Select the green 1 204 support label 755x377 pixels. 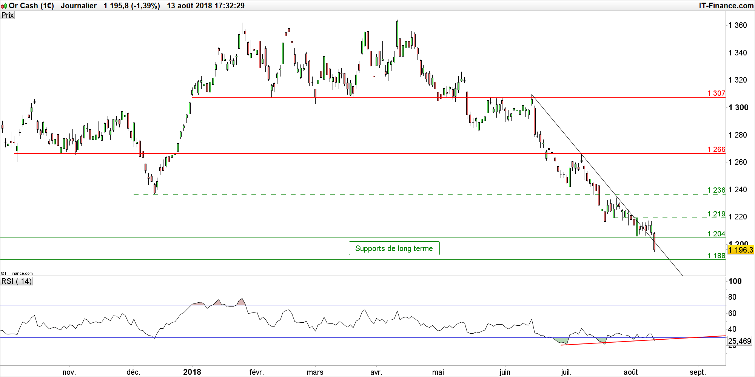[716, 234]
